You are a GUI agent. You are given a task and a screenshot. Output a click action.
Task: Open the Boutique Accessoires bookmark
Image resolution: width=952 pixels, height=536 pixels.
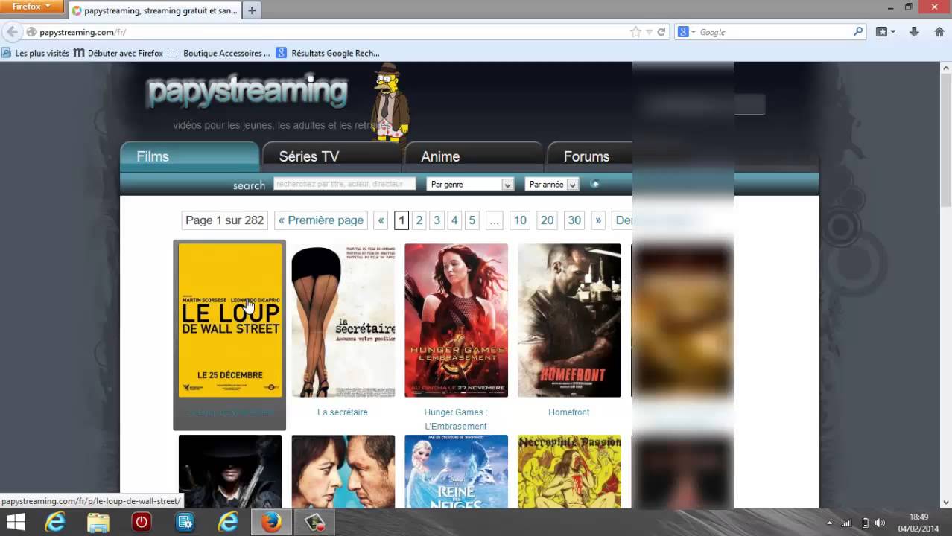tap(219, 53)
